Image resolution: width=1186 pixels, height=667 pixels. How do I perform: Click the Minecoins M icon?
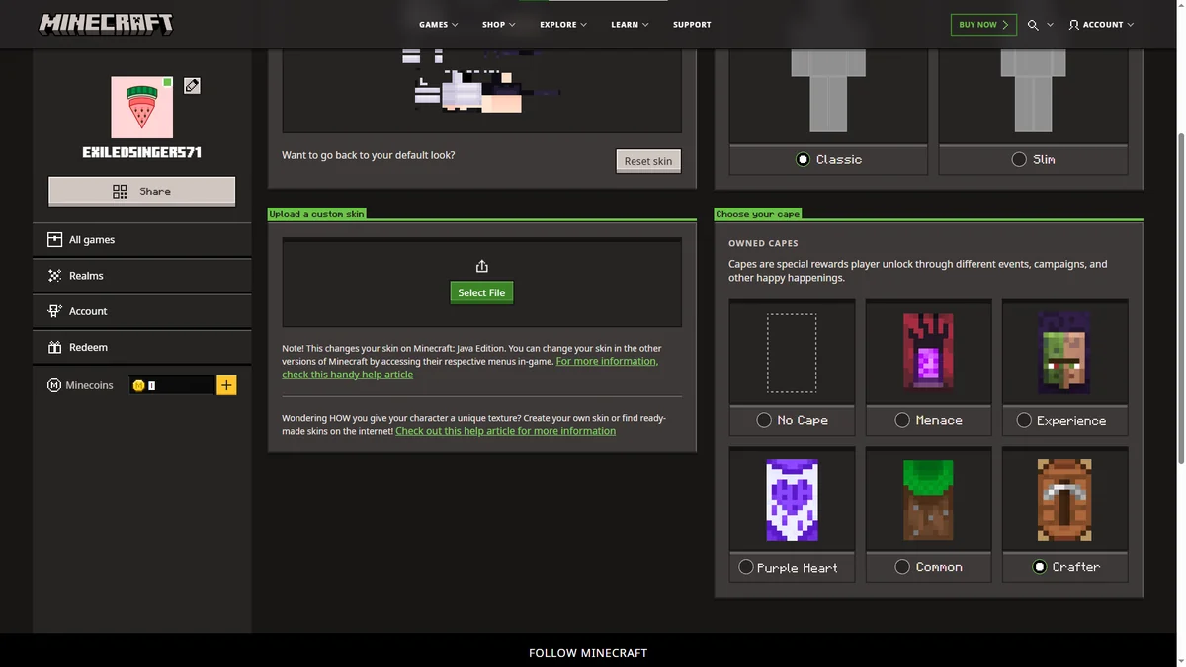[54, 385]
